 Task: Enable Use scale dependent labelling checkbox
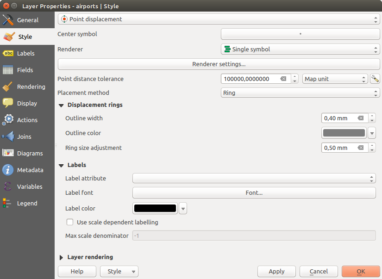70,222
